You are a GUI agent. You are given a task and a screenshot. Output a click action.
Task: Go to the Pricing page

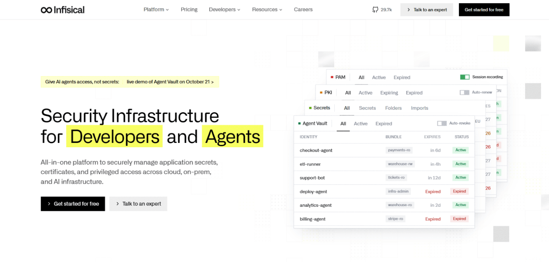click(x=189, y=10)
